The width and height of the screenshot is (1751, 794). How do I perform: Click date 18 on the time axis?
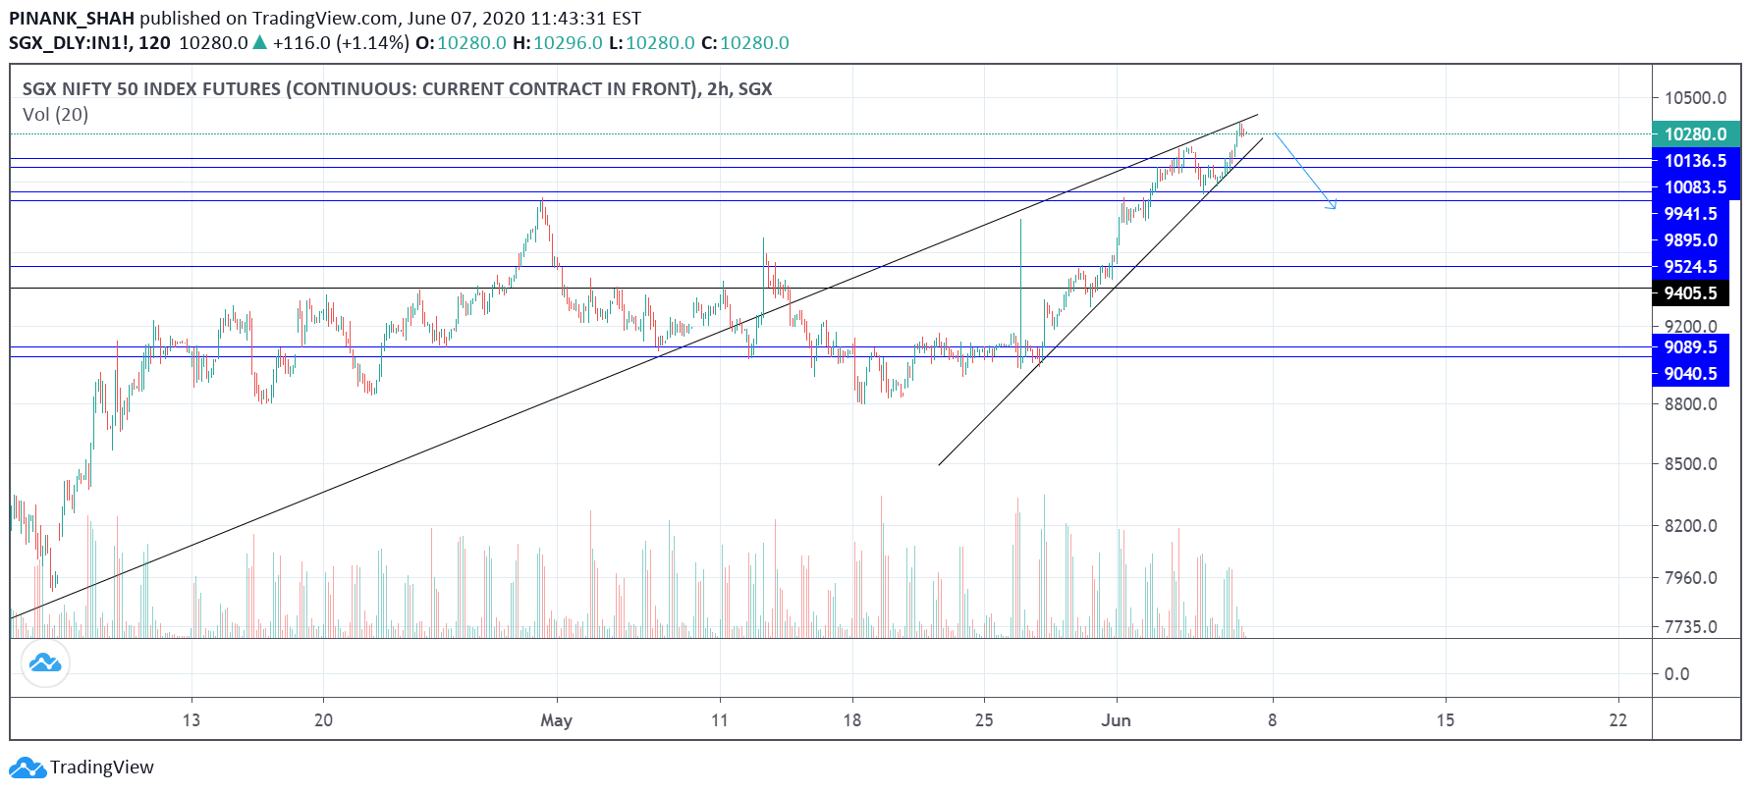click(x=852, y=720)
